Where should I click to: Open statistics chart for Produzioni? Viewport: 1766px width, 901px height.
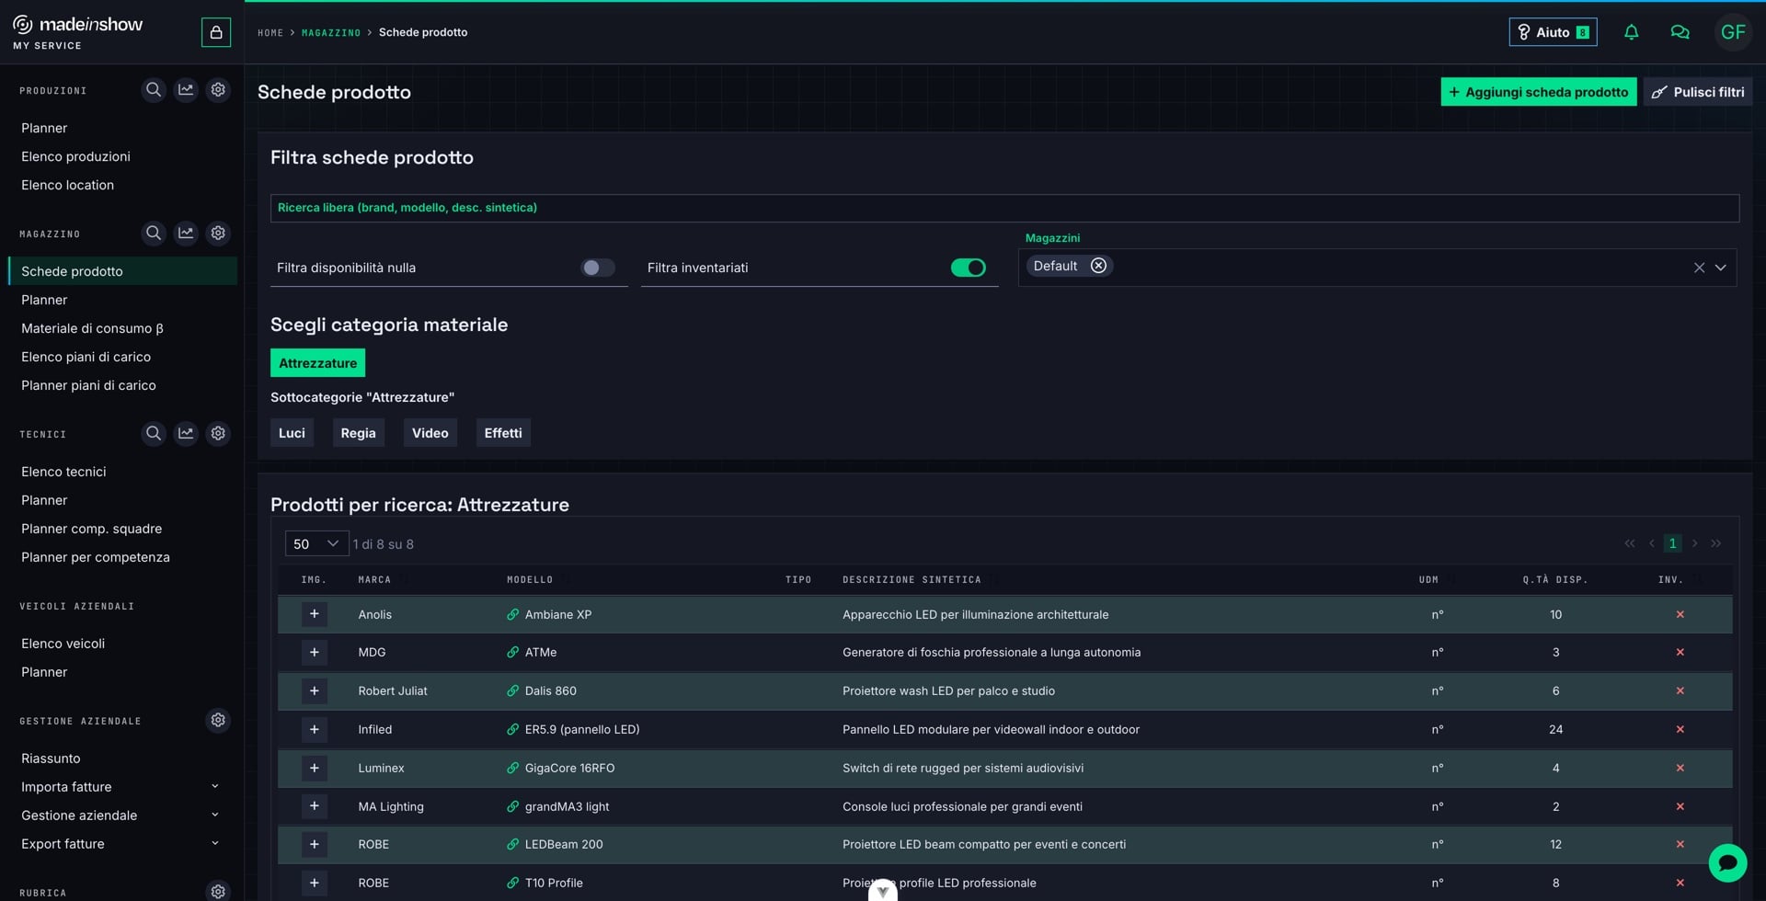coord(186,90)
